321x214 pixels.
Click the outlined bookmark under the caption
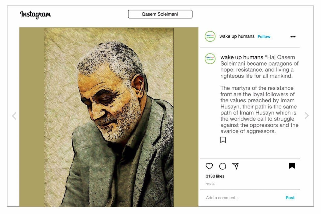coord(223,140)
